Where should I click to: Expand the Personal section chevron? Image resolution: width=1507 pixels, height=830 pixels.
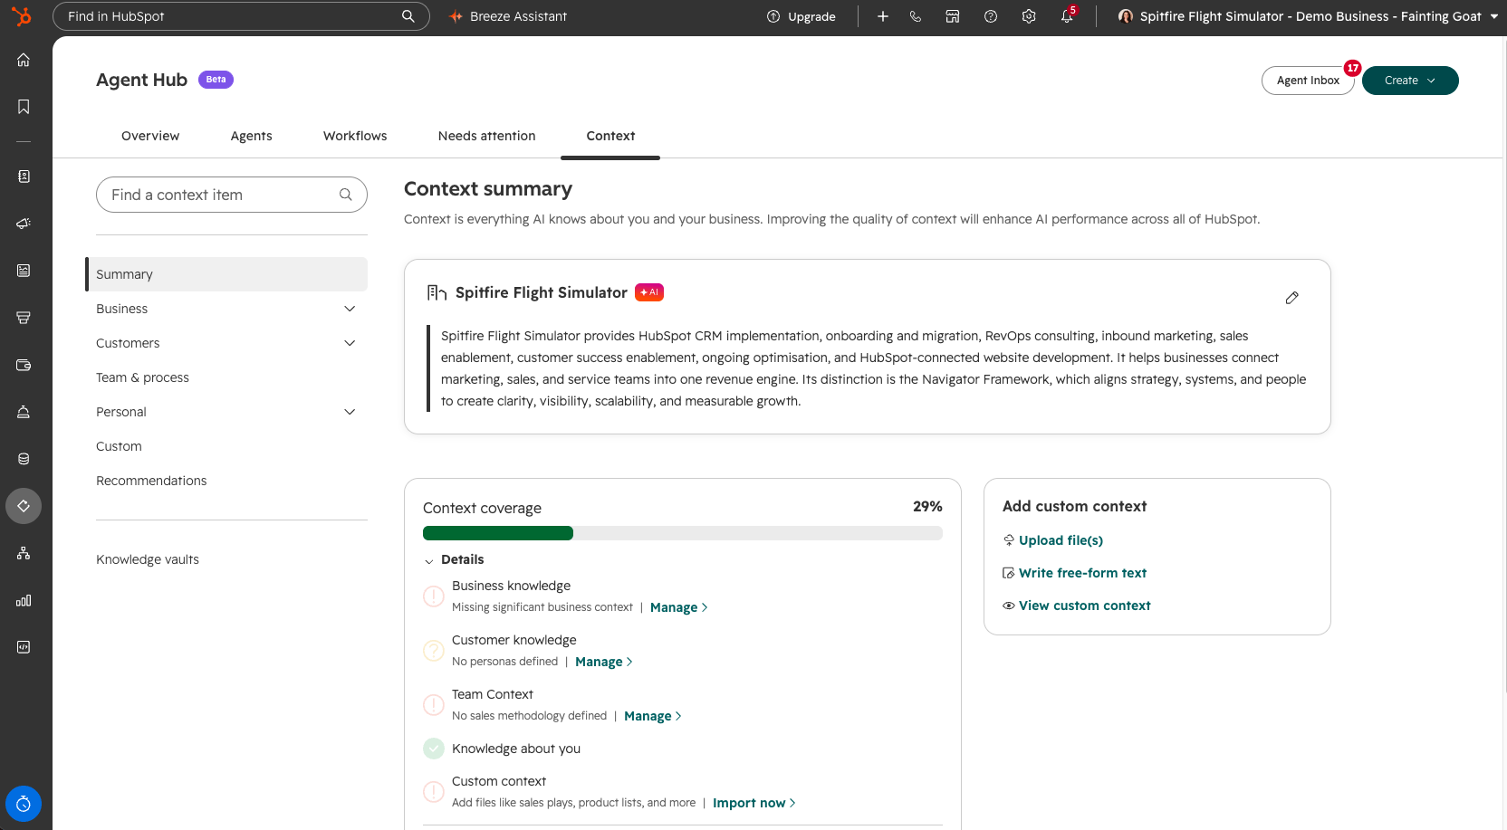pos(350,412)
